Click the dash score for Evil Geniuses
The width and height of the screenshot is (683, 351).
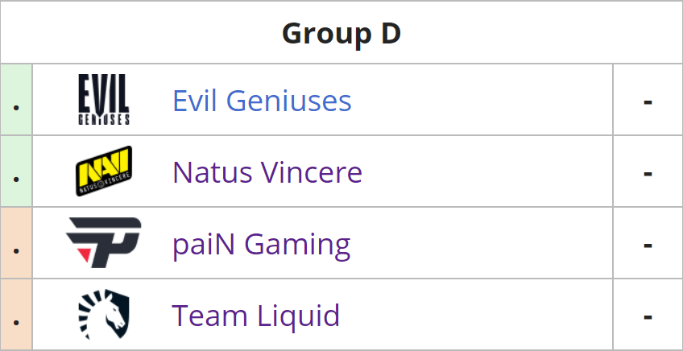tap(648, 102)
